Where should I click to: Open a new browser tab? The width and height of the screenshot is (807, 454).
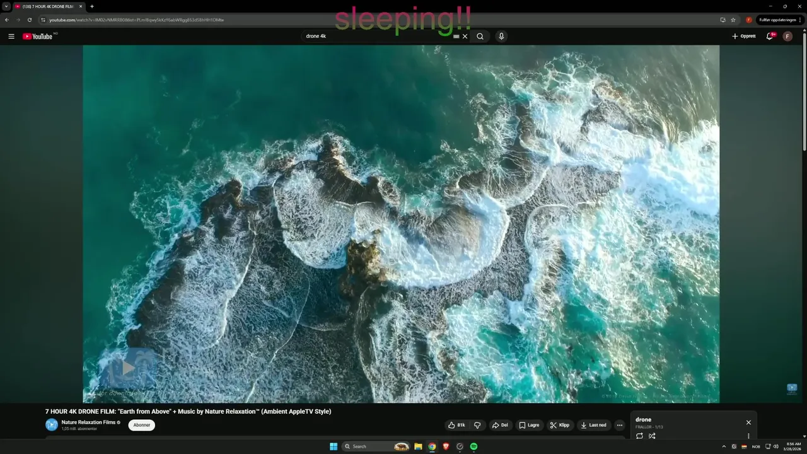[92, 6]
